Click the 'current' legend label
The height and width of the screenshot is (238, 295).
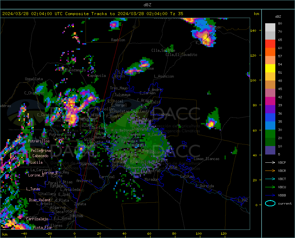pos(285,203)
